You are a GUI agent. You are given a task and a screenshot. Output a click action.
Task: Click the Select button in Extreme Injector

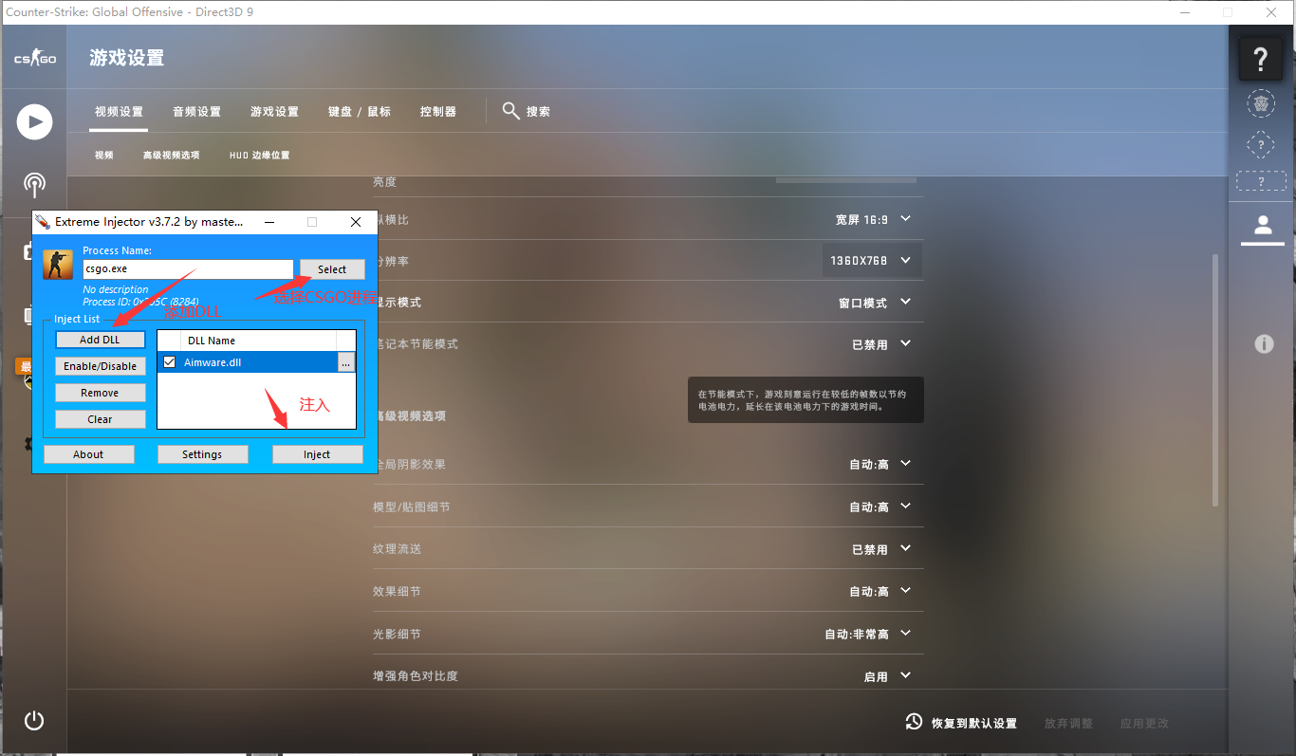coord(332,269)
